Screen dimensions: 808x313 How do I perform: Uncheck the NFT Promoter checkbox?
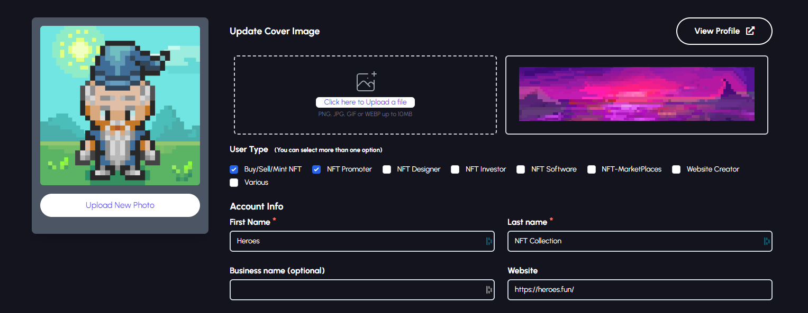316,169
